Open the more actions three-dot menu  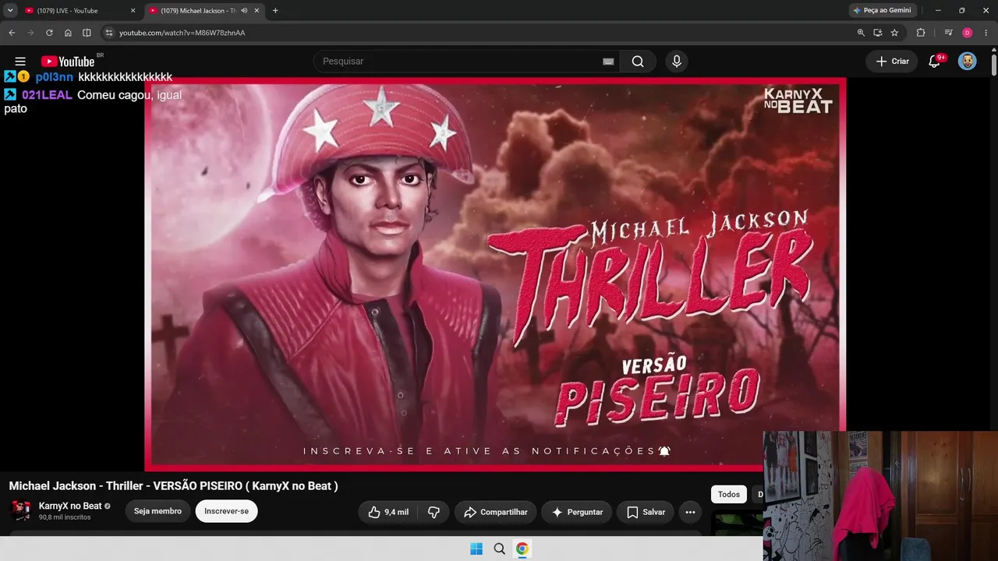click(x=690, y=512)
